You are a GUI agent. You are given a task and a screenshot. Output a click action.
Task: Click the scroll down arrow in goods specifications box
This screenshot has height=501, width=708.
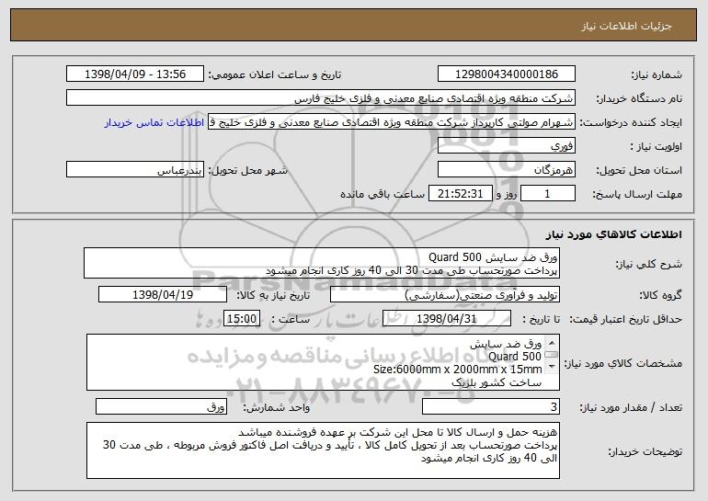(x=552, y=367)
